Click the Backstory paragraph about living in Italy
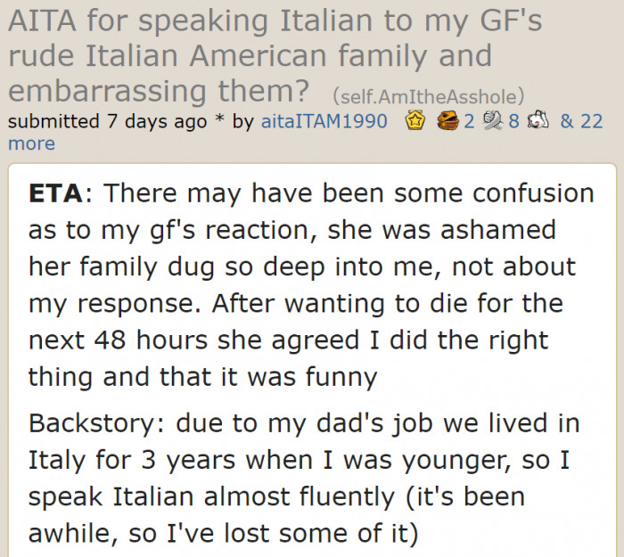This screenshot has height=557, width=624. coord(305,477)
